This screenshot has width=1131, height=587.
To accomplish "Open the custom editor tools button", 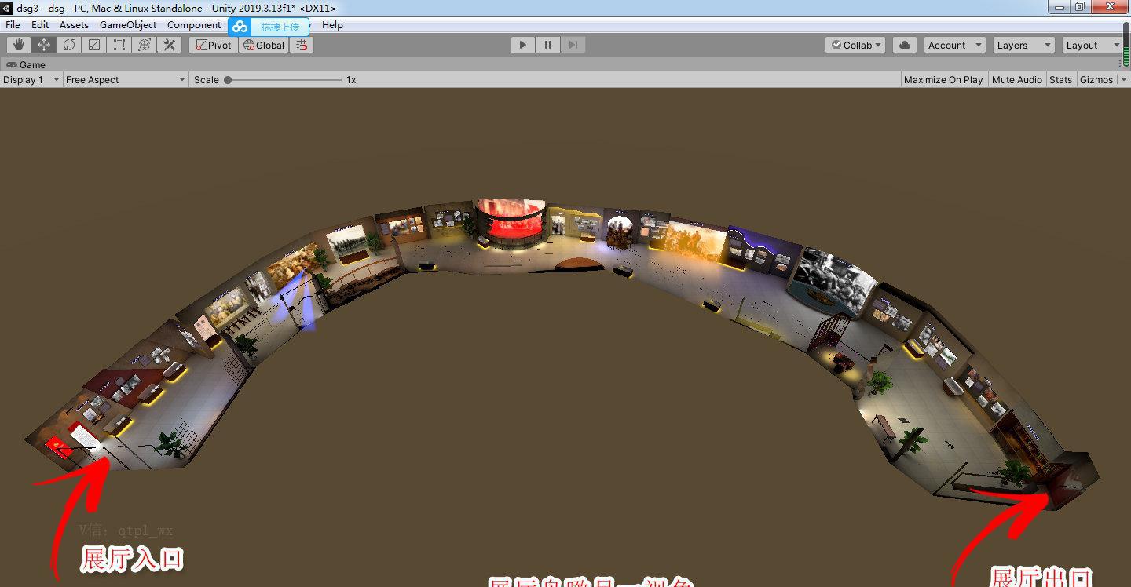I will pos(170,45).
